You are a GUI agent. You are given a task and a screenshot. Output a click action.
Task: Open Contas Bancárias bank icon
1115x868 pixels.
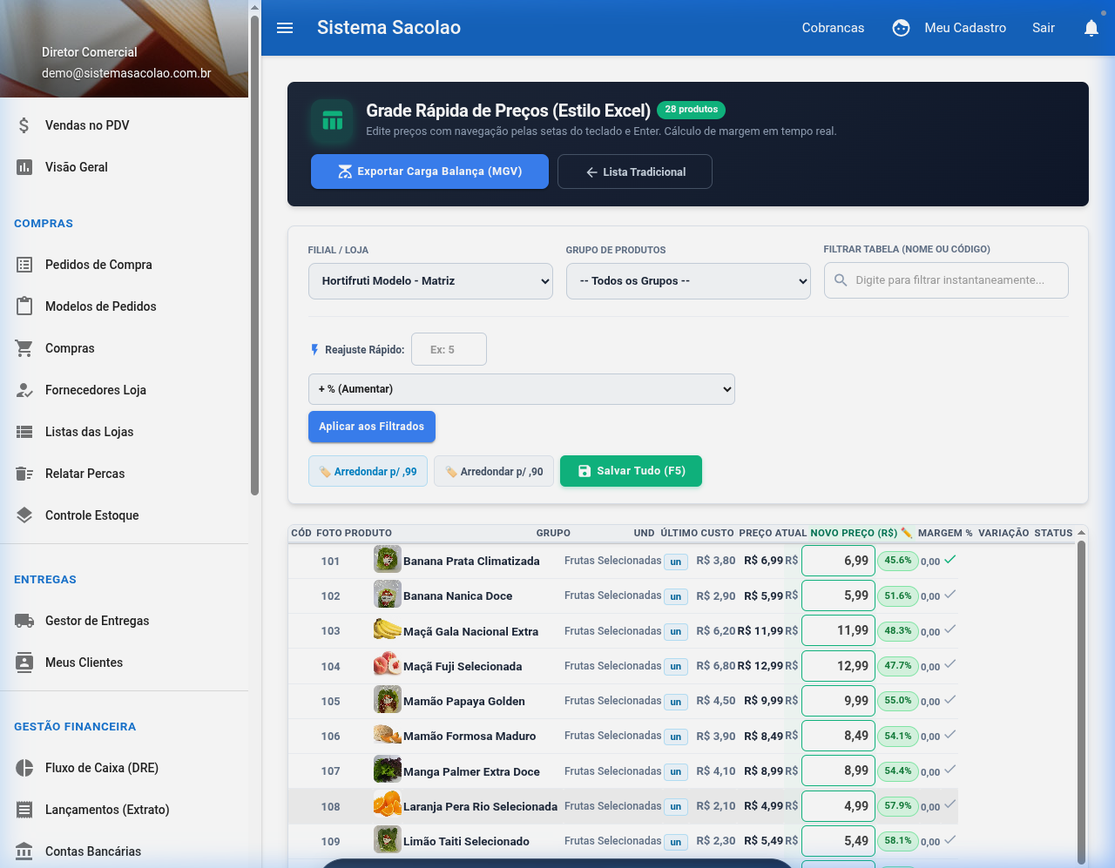pyautogui.click(x=24, y=851)
